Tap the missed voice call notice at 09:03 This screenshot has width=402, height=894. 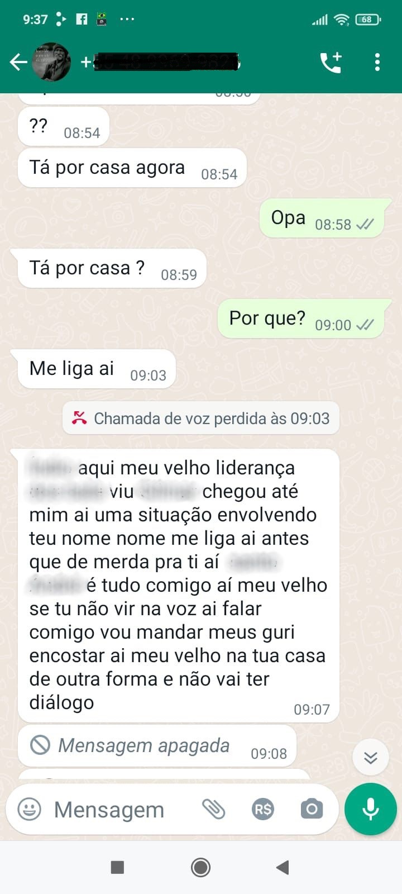coord(201,418)
